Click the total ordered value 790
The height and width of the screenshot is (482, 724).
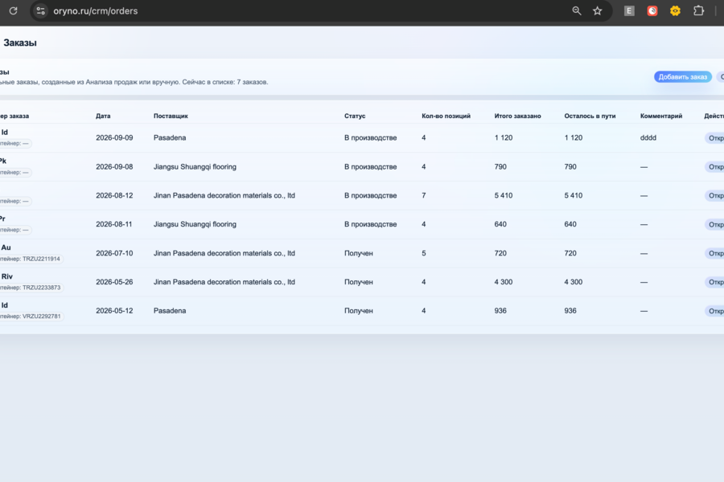500,166
